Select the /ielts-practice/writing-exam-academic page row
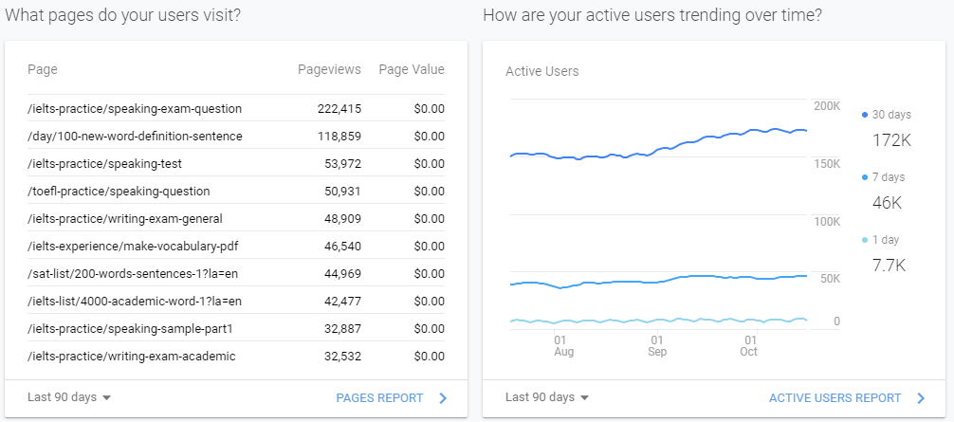The width and height of the screenshot is (954, 422). click(x=236, y=357)
